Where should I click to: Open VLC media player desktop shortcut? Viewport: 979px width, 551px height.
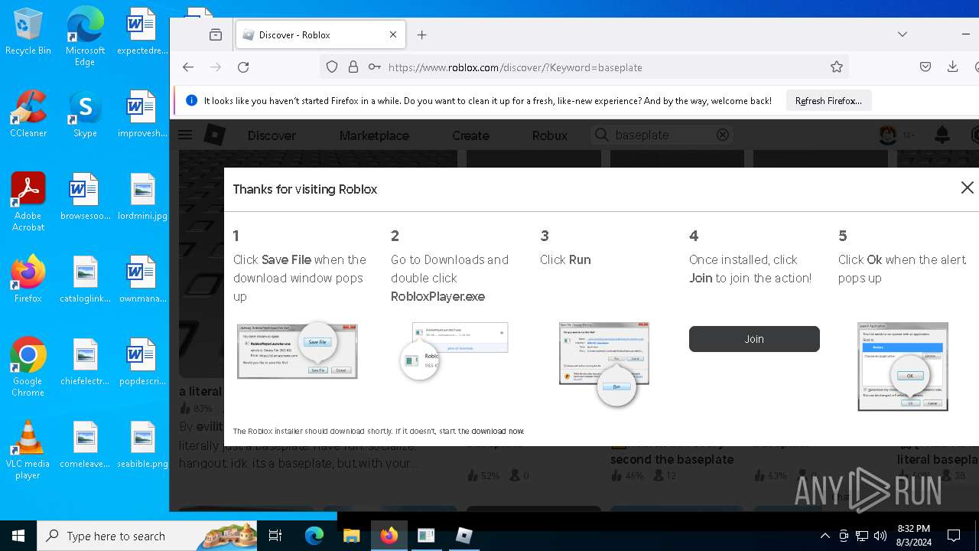[x=28, y=449]
